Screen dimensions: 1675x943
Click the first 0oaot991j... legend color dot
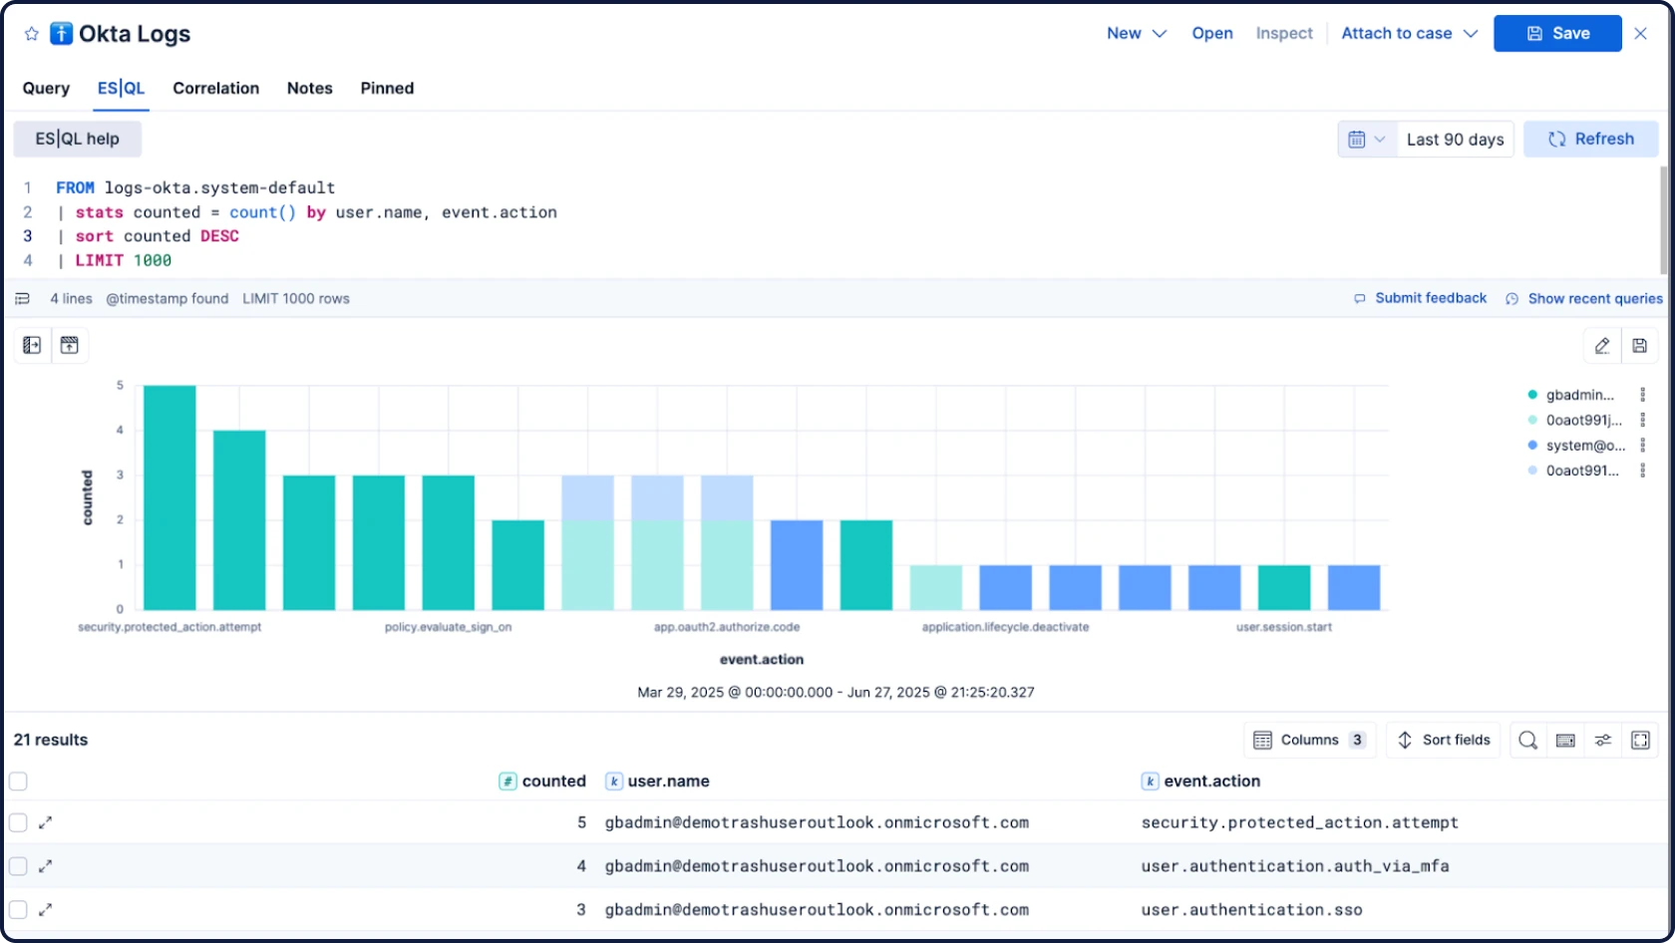[x=1532, y=420]
